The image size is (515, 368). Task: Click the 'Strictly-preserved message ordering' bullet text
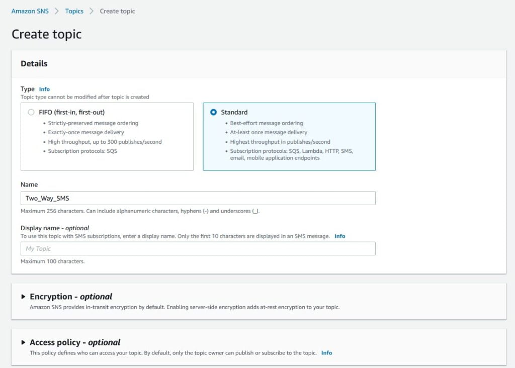click(x=93, y=123)
